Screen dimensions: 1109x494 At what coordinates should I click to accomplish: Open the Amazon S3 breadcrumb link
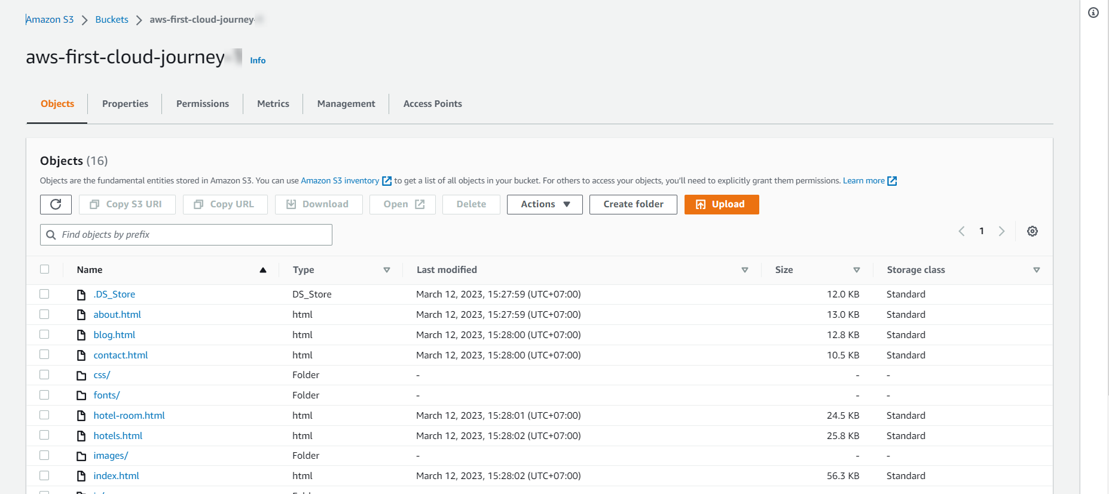(x=50, y=20)
